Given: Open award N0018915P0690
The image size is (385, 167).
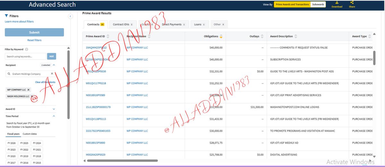Looking at the screenshot, I should pos(96,143).
